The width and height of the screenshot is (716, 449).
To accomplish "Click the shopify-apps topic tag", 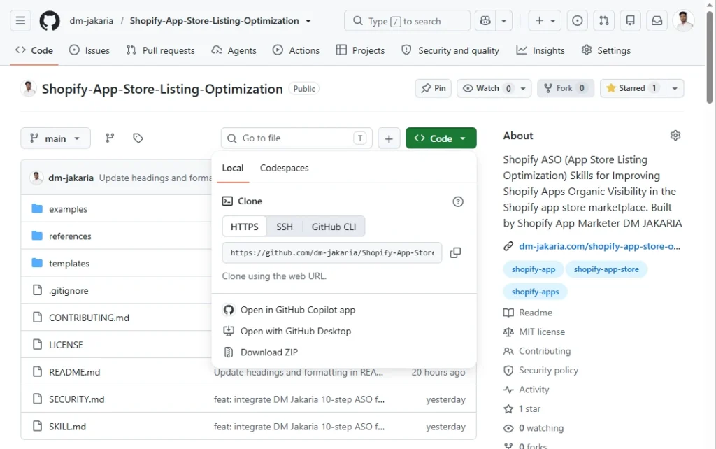I will pyautogui.click(x=535, y=292).
